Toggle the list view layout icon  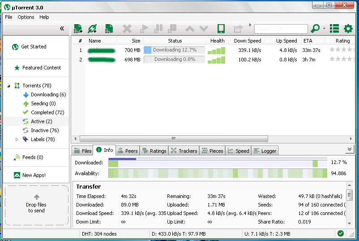click(x=334, y=29)
